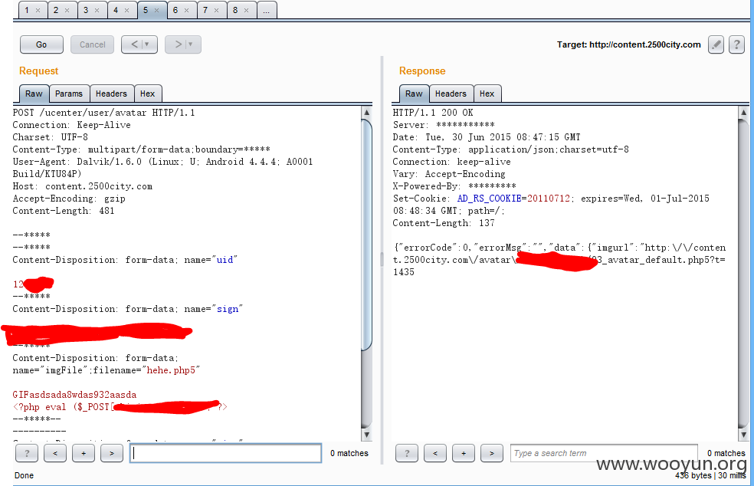Click the Cancel button

pos(92,44)
